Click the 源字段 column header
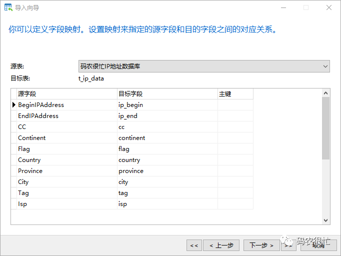Image resolution: width=341 pixels, height=256 pixels. [x=67, y=94]
